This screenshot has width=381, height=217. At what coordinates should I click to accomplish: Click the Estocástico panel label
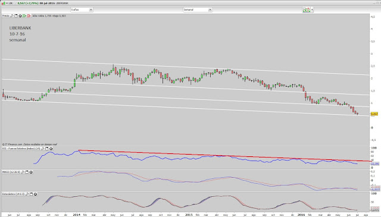click(13, 194)
